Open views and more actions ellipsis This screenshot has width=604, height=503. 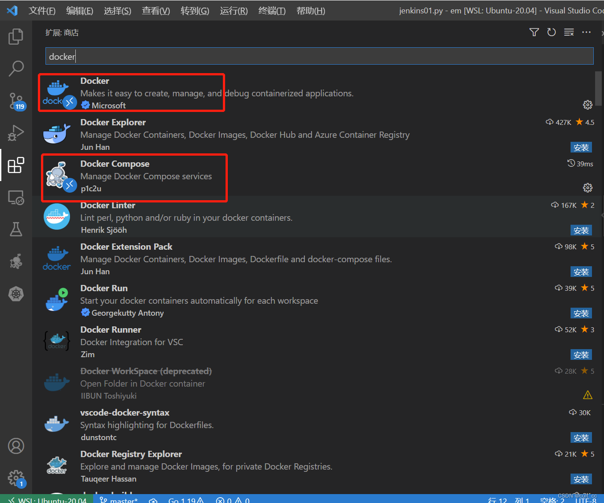[586, 32]
